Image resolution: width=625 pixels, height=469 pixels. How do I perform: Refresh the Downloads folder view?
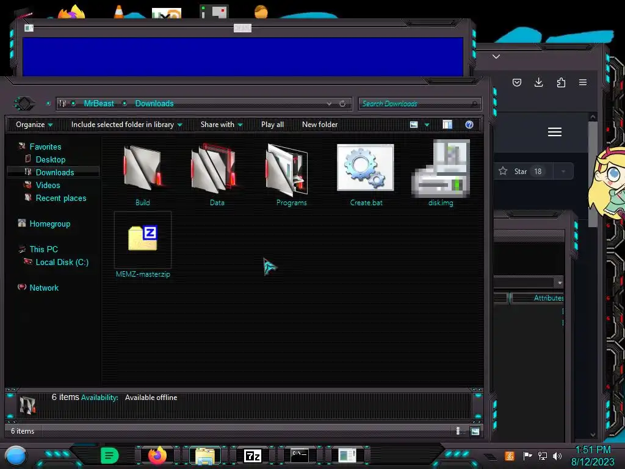tap(342, 104)
